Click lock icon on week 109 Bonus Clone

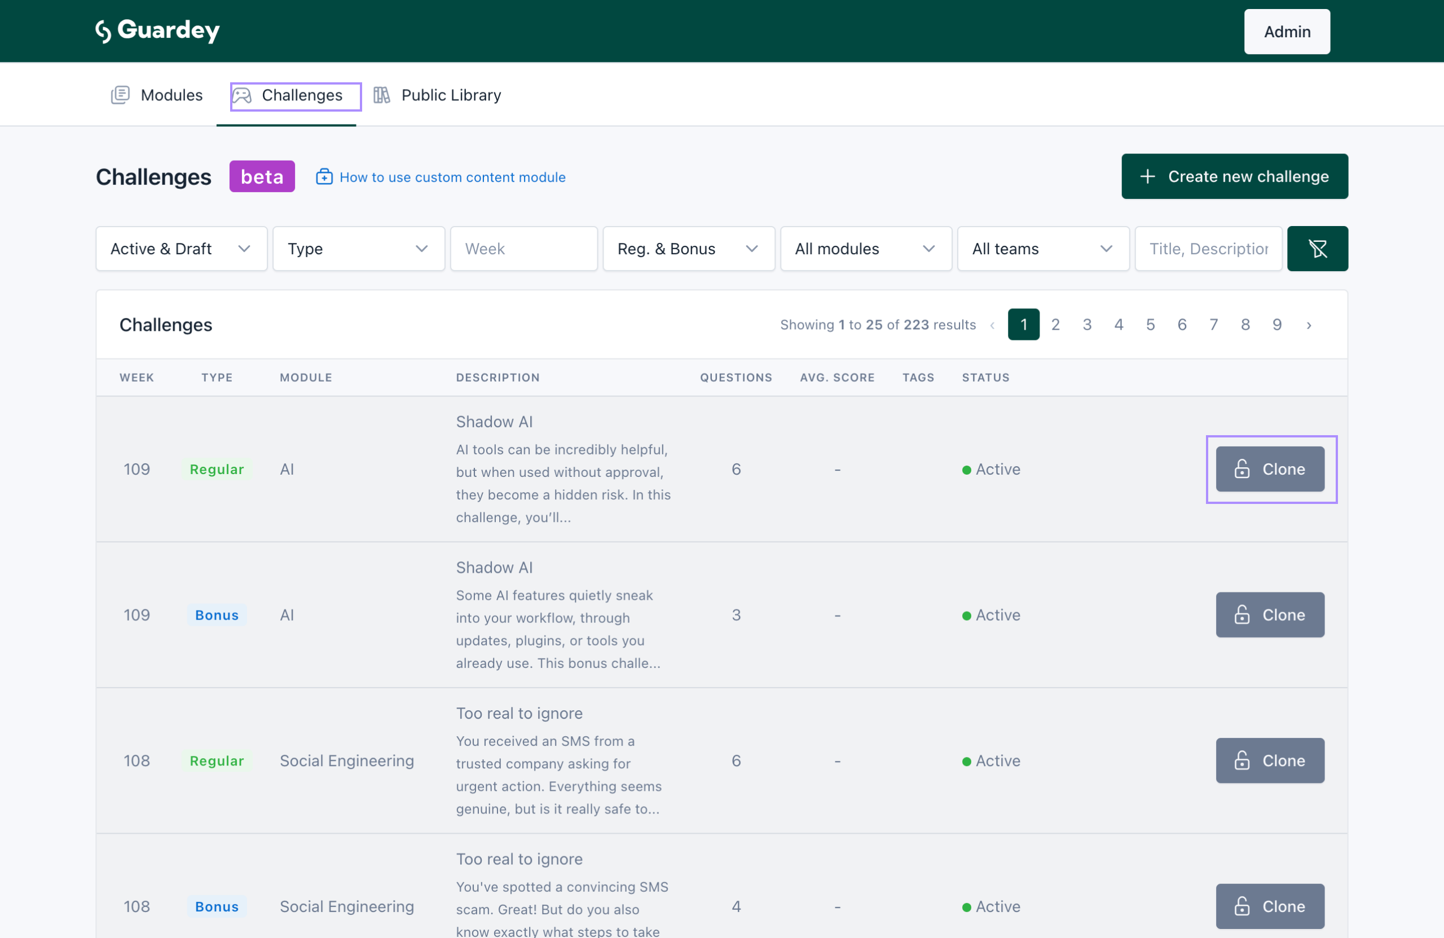[x=1242, y=615]
